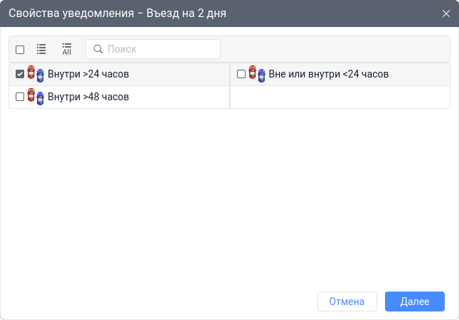Screen dimensions: 459x320
Task: Click the dialog title 'Свойства уведомления – Въезд на 2 дня'
Action: click(117, 14)
